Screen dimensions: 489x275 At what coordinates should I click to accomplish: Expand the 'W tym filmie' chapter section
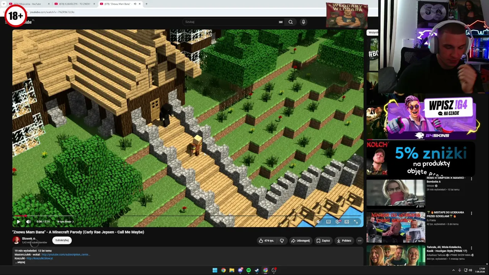pos(65,222)
